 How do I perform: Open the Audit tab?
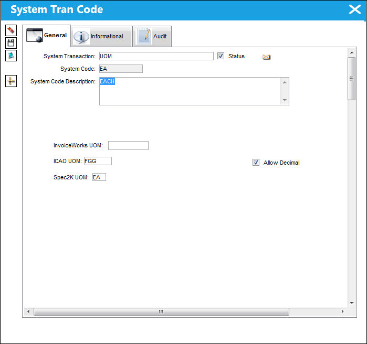coord(152,37)
